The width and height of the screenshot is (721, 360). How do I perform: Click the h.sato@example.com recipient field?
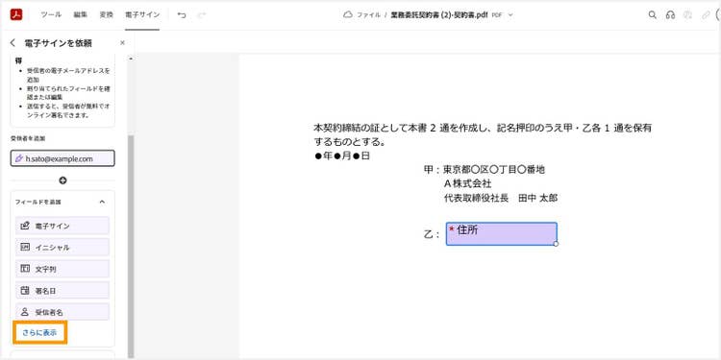tap(62, 158)
